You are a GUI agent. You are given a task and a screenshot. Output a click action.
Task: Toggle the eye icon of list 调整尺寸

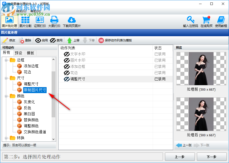tap(67, 79)
